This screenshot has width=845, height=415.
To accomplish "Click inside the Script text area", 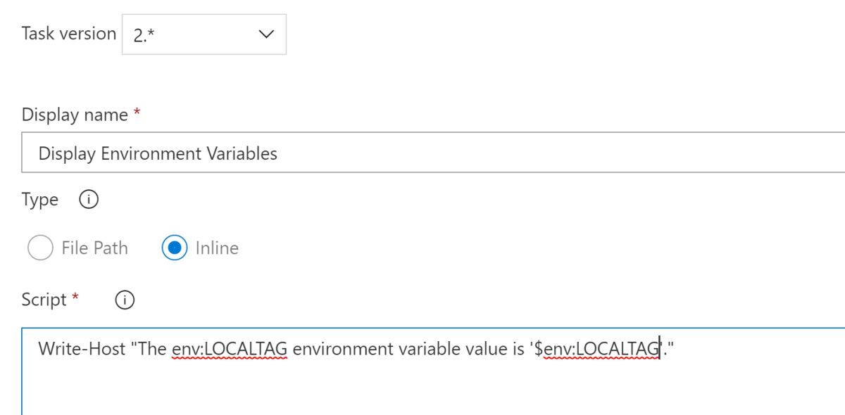I will 423,383.
